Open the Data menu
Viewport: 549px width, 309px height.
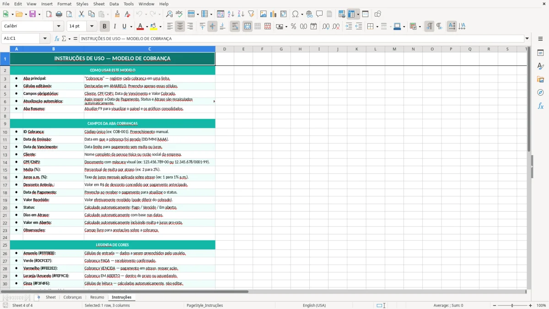(x=114, y=4)
